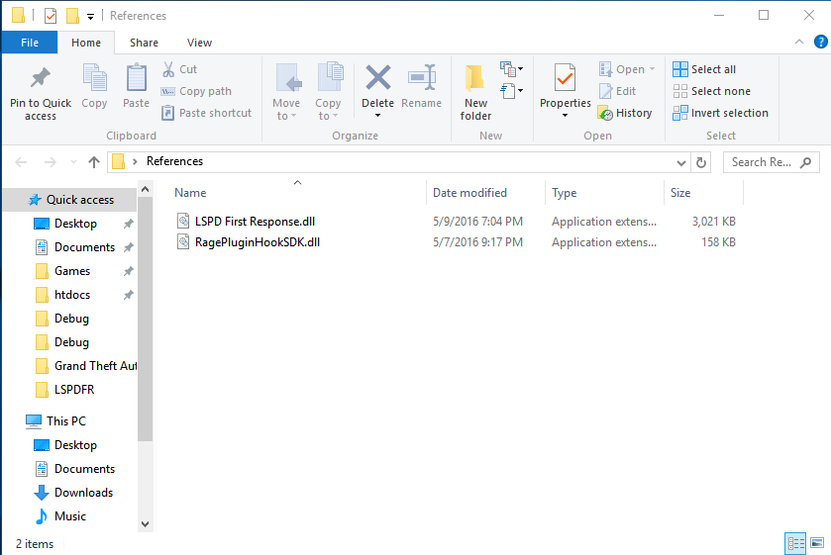The width and height of the screenshot is (831, 555).
Task: Select LSPD First Response.dll file
Action: pyautogui.click(x=255, y=222)
